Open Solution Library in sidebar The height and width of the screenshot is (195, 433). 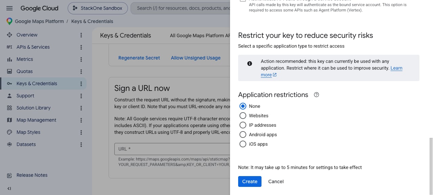pos(33,108)
